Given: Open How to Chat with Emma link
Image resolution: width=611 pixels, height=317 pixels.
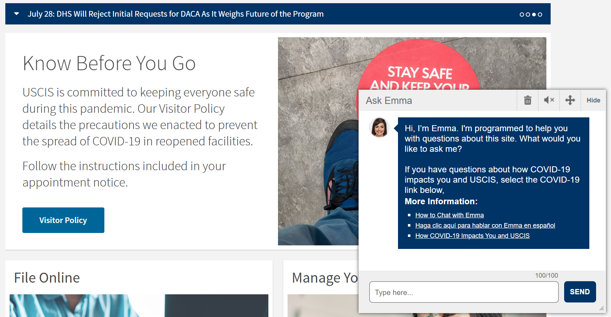Looking at the screenshot, I should [x=449, y=215].
